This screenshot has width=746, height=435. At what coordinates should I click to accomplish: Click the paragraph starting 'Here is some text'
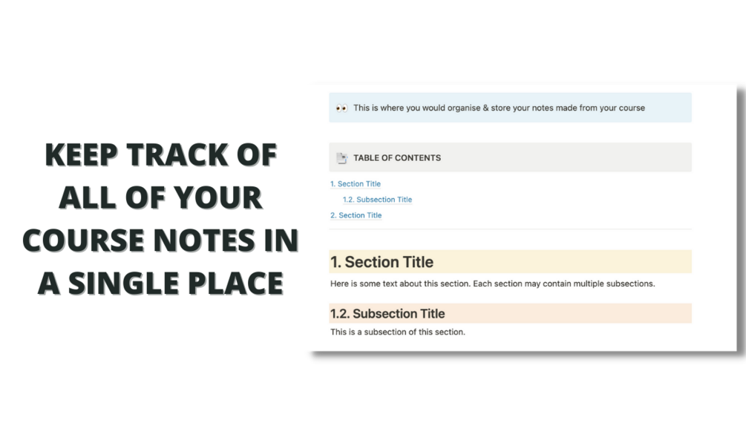(x=492, y=284)
